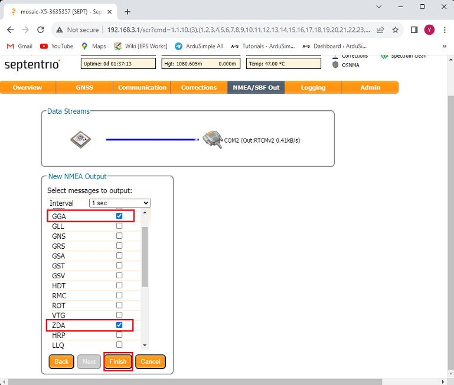Open the Gmail bookmark

19,46
